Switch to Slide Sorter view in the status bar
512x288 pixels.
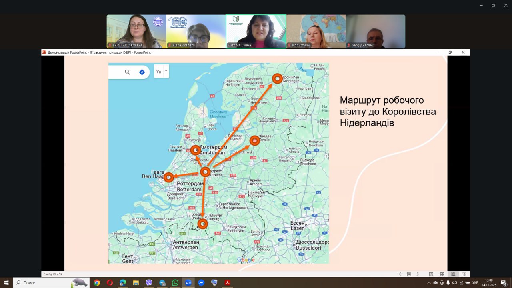click(x=442, y=274)
